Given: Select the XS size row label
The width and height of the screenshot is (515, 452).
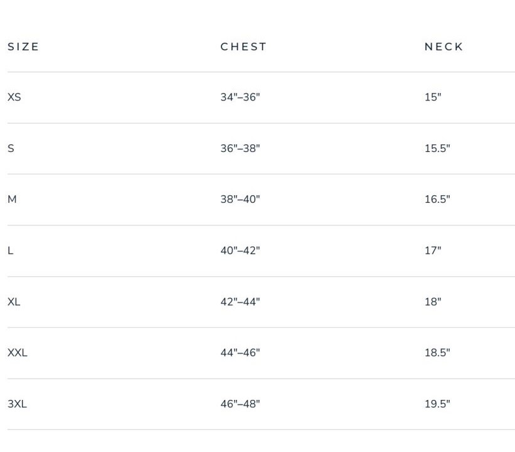Looking at the screenshot, I should pyautogui.click(x=14, y=97).
